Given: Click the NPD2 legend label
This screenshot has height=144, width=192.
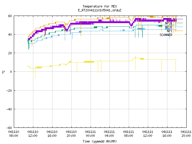Looking at the screenshot, I should 169,27.
